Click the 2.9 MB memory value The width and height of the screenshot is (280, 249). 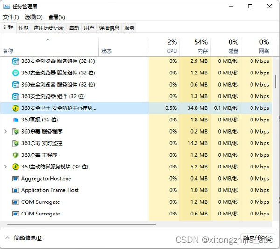pos(199,61)
